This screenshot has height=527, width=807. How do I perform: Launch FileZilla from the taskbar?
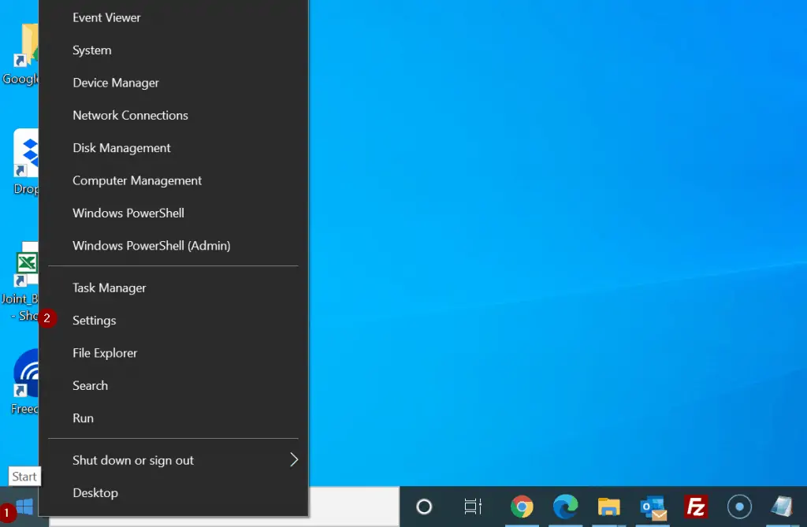click(x=696, y=507)
